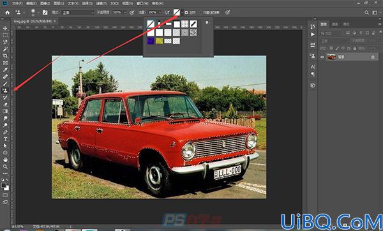Viewport: 383px width, 231px height.
Task: Select the Lasso tool
Action: [5, 42]
